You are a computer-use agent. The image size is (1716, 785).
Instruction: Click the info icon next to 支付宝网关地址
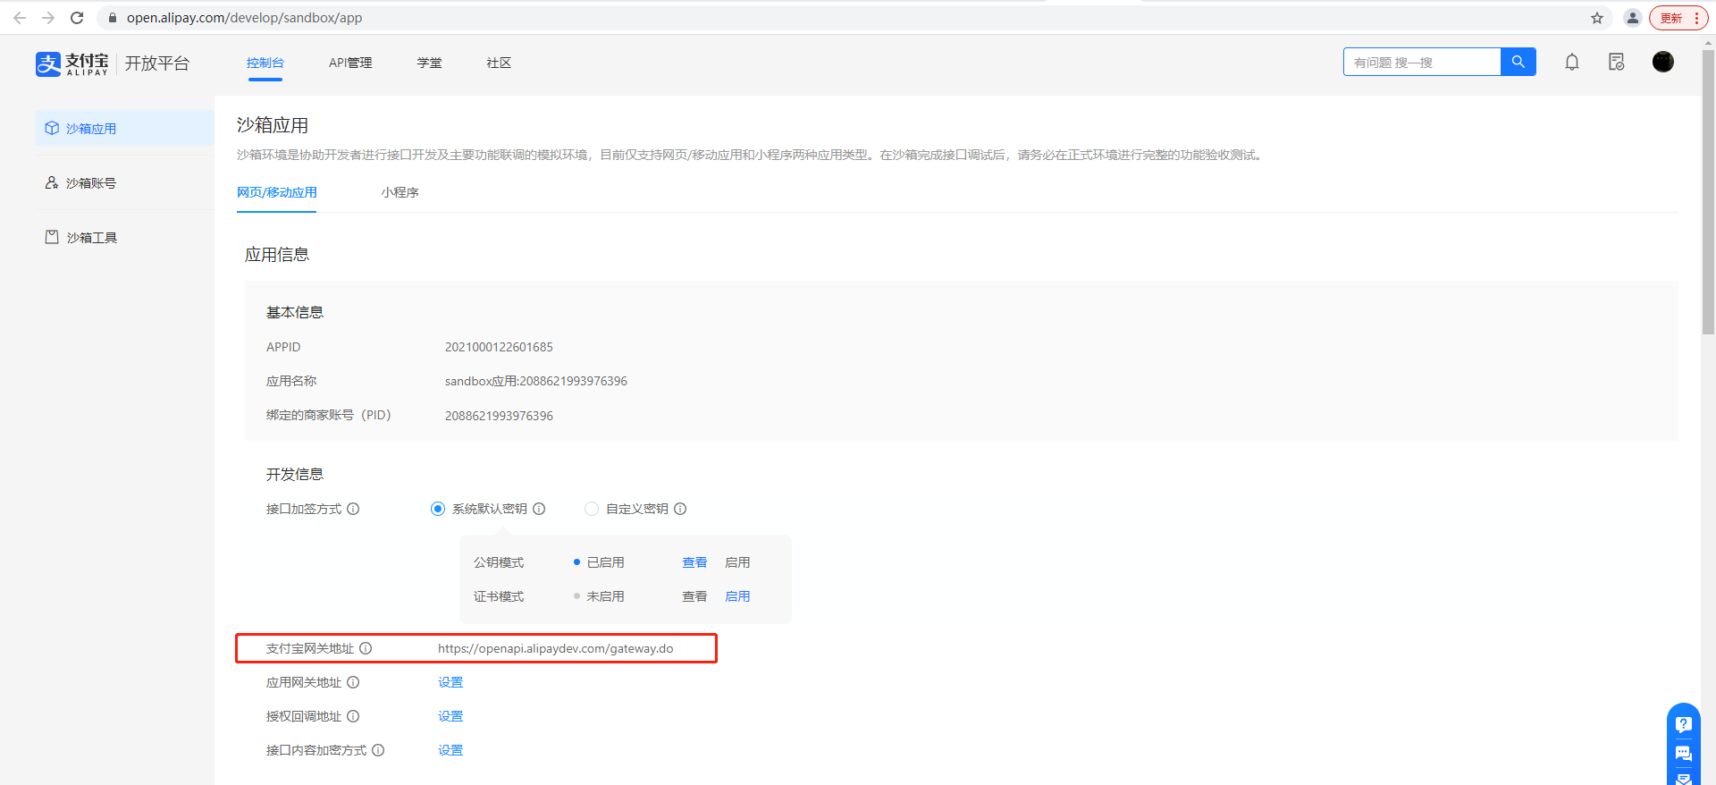pos(366,648)
